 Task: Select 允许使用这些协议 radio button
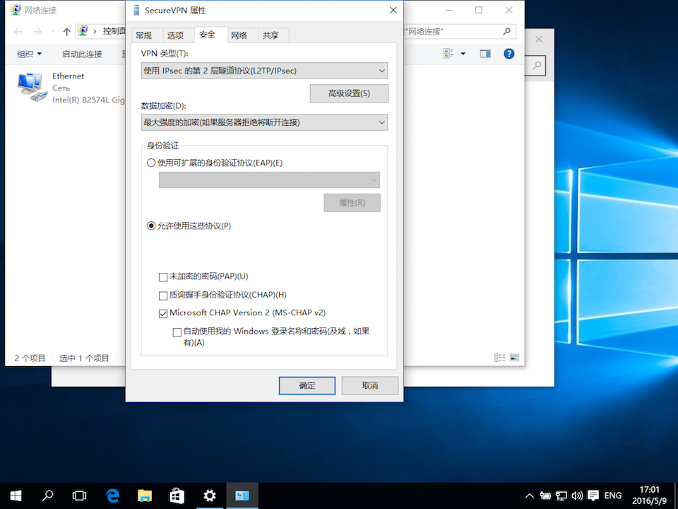coord(151,226)
